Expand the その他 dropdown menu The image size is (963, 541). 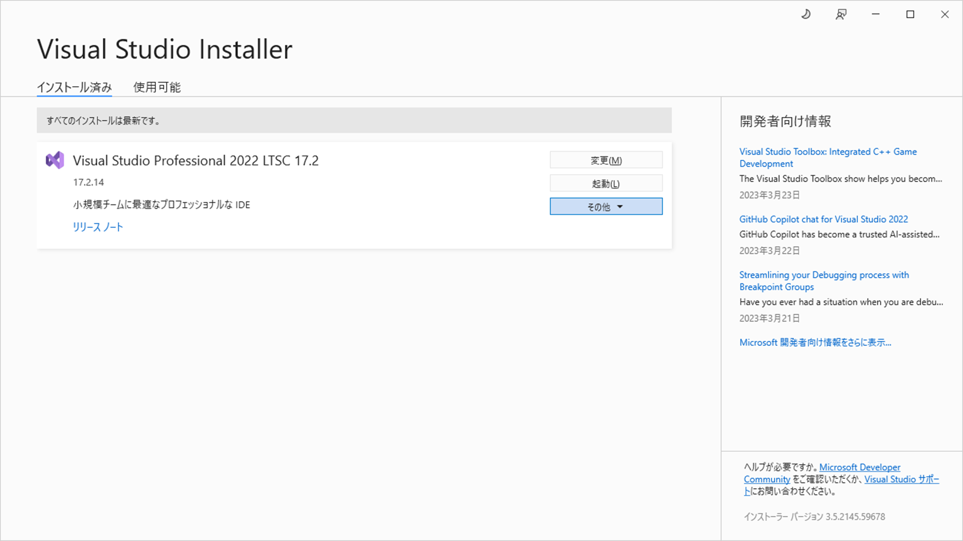605,206
